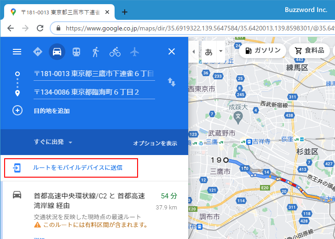Select the best travel mode icon

(38, 52)
